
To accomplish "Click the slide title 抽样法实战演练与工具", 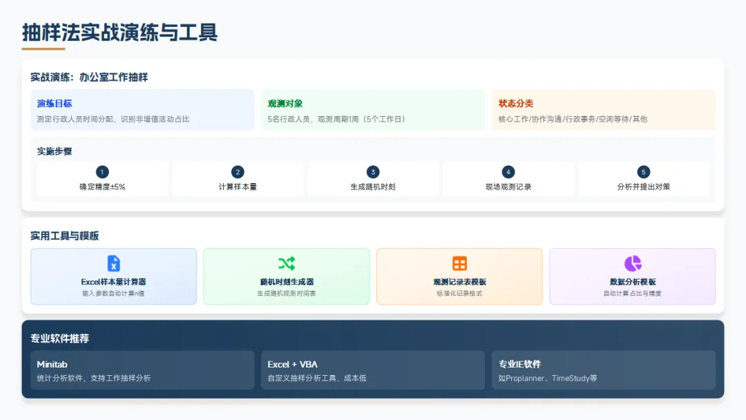I will point(120,32).
